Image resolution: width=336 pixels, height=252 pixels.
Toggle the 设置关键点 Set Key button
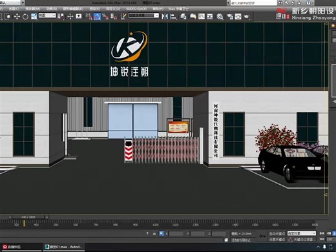(x=277, y=239)
